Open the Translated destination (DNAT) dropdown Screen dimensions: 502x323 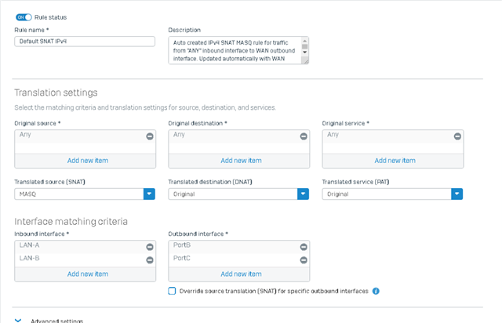[x=304, y=194]
